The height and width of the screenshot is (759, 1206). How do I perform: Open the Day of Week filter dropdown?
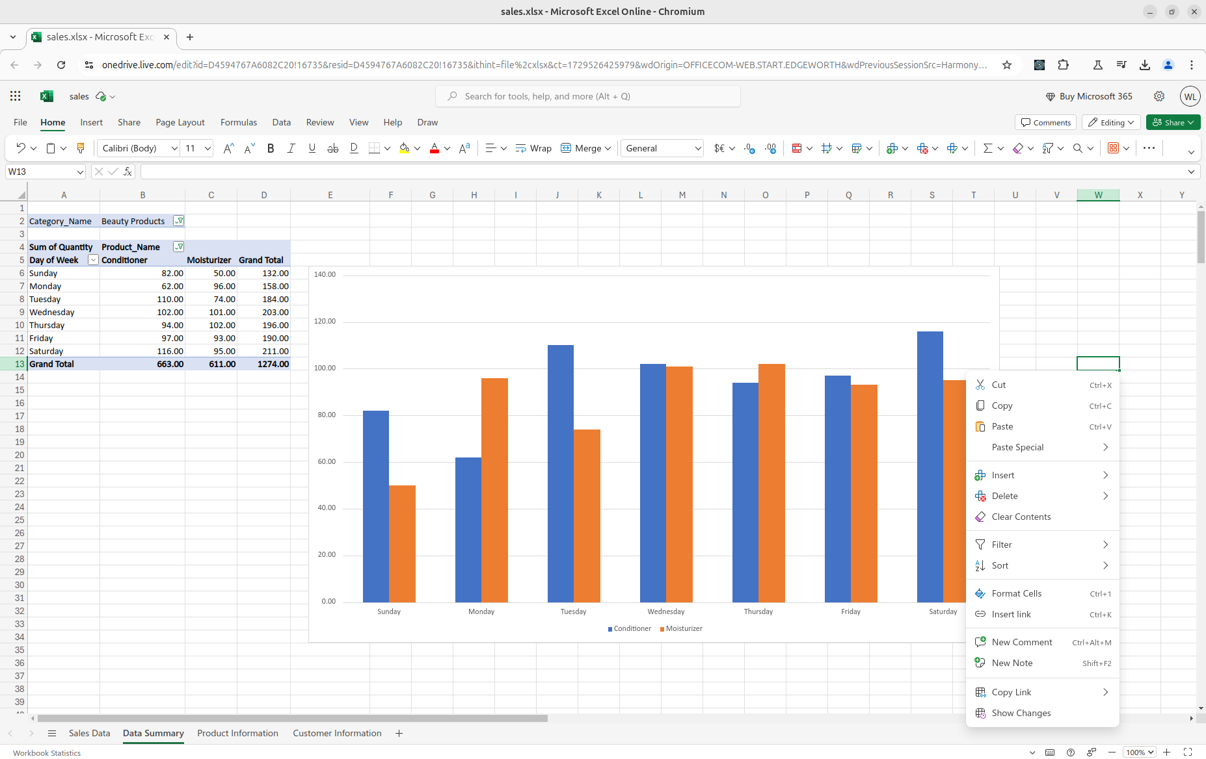[x=93, y=260]
